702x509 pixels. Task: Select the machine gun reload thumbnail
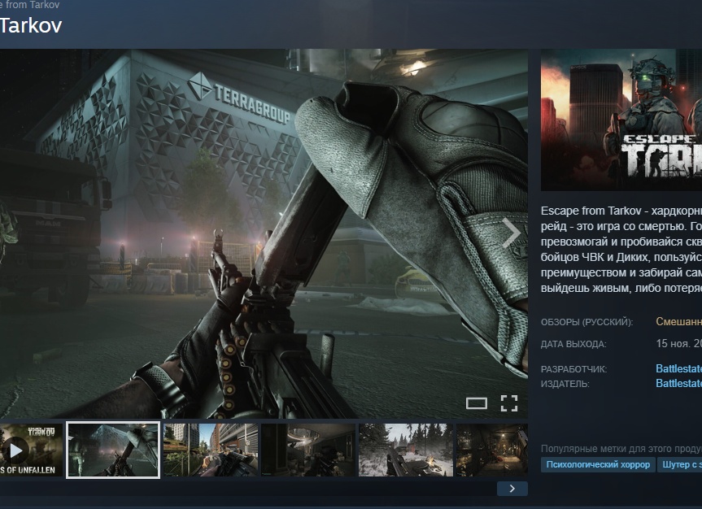pos(113,450)
